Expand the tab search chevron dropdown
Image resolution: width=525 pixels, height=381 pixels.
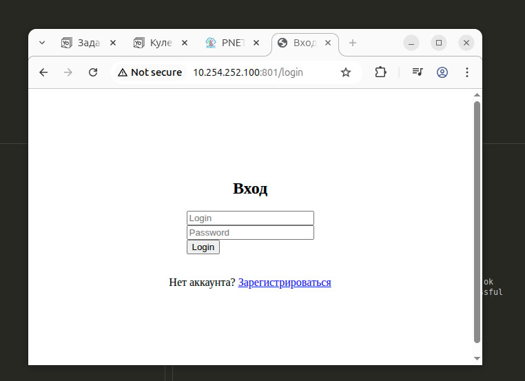point(42,43)
